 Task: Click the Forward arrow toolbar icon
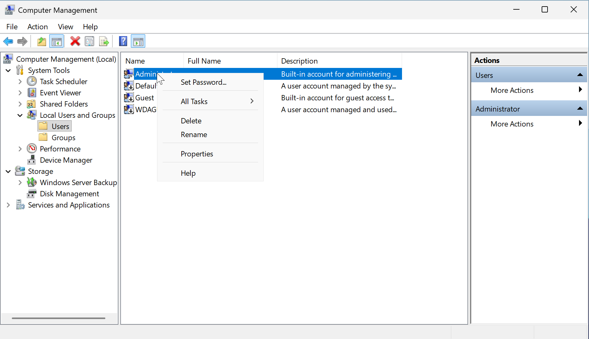[x=22, y=41]
